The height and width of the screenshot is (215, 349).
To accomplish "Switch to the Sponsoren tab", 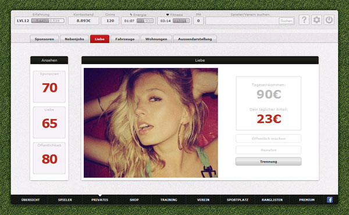I will click(44, 39).
